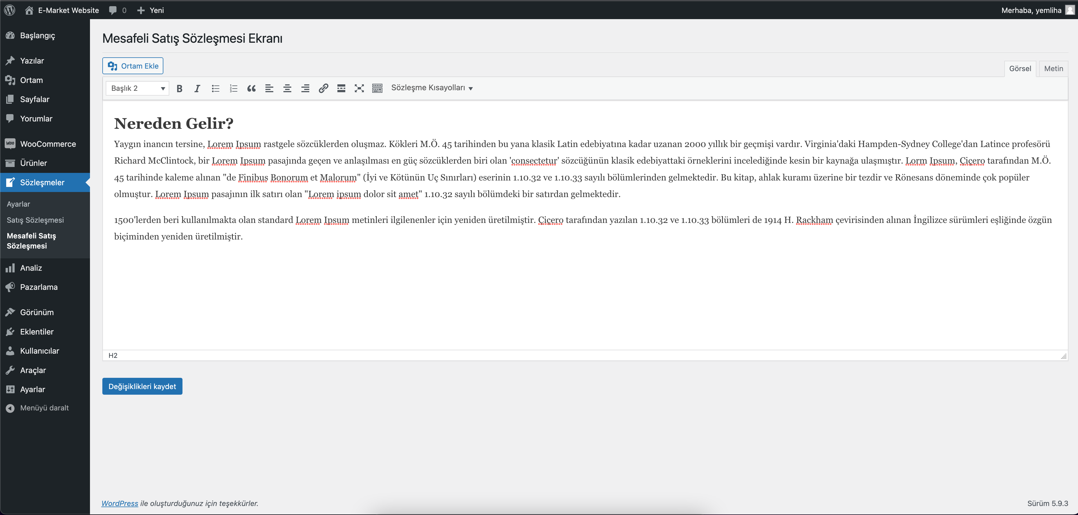The width and height of the screenshot is (1078, 515).
Task: Go to Ürünler products menu
Action: (45, 163)
